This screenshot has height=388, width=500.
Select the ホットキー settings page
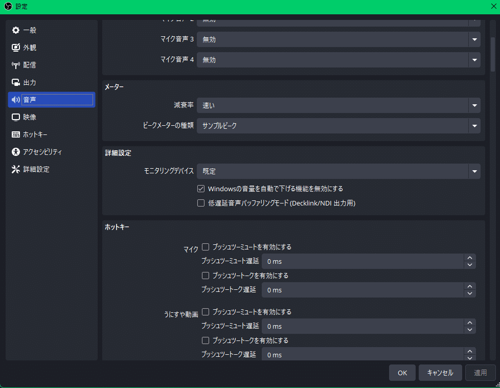coord(52,134)
